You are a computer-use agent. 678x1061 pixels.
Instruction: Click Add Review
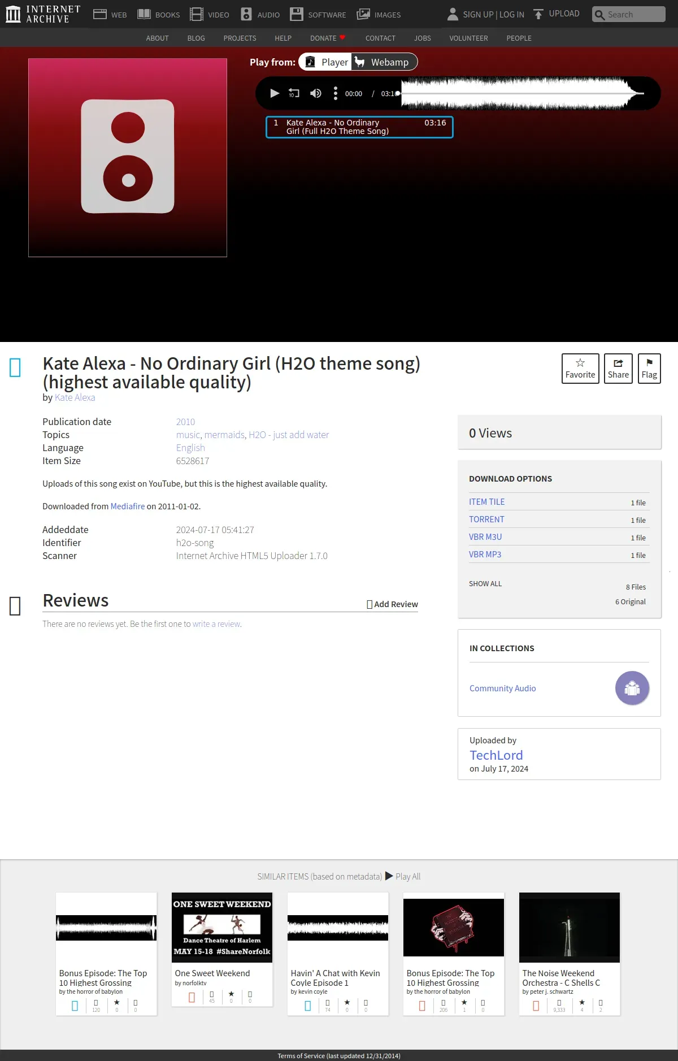click(393, 604)
